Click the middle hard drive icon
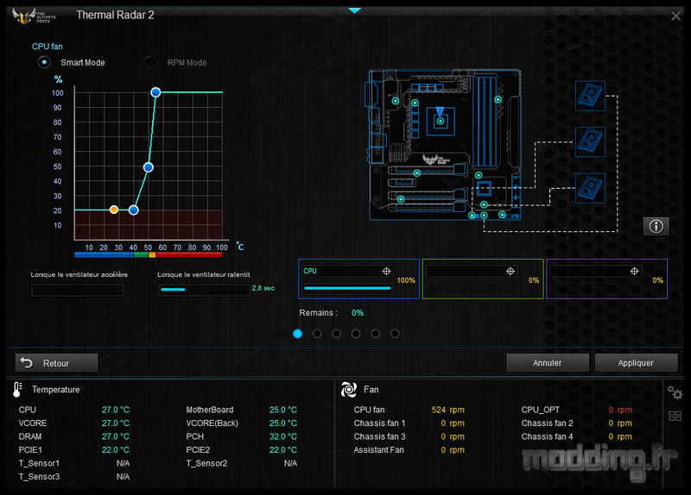The image size is (691, 495). tap(590, 141)
